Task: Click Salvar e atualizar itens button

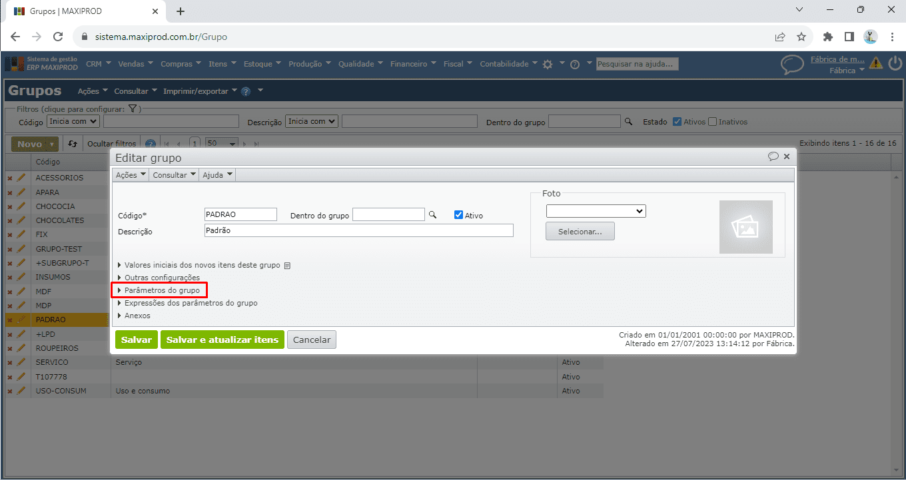Action: coord(223,340)
